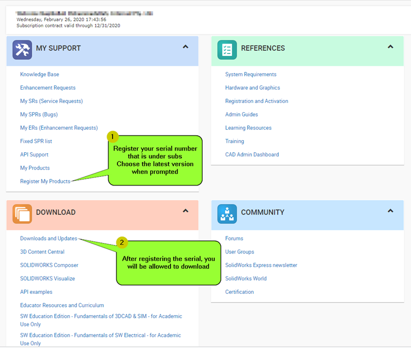Open the Certification link
Screen dimensions: 411x359
tap(239, 292)
